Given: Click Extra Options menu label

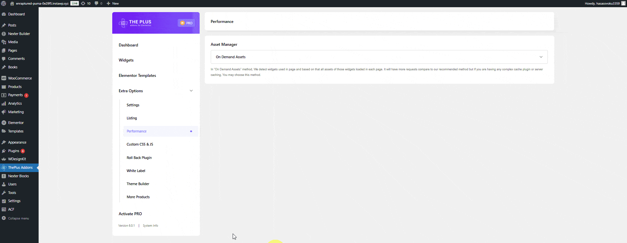Looking at the screenshot, I should click(131, 91).
